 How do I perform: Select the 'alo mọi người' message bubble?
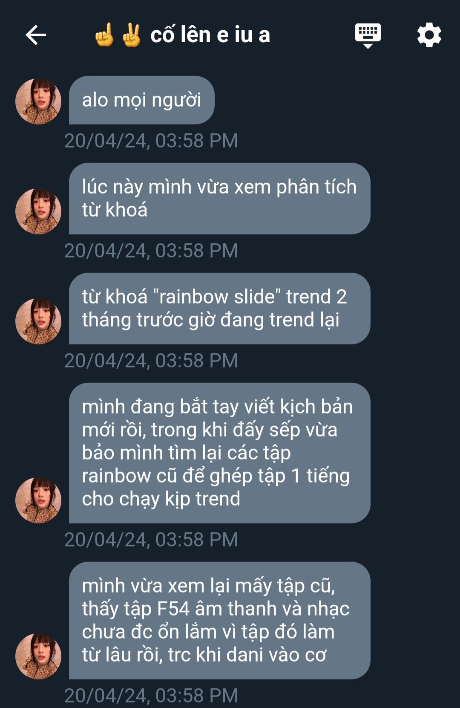click(x=141, y=100)
